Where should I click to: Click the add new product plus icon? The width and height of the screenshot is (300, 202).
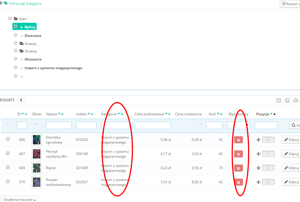pos(279,100)
